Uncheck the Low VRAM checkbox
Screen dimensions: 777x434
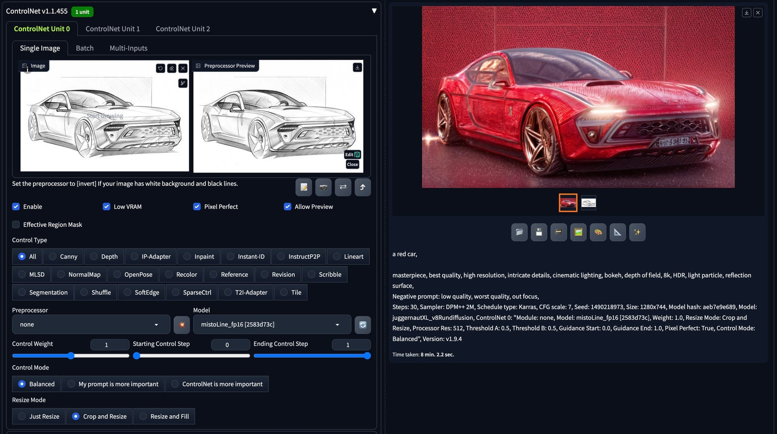coord(106,207)
